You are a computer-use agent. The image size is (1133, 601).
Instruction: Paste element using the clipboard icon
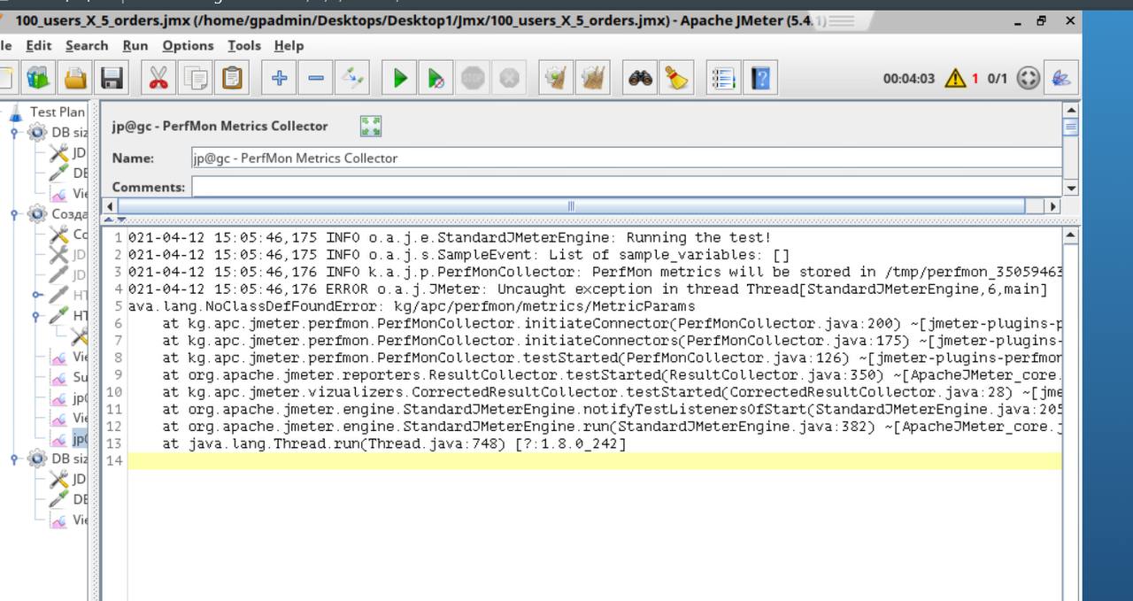click(233, 79)
